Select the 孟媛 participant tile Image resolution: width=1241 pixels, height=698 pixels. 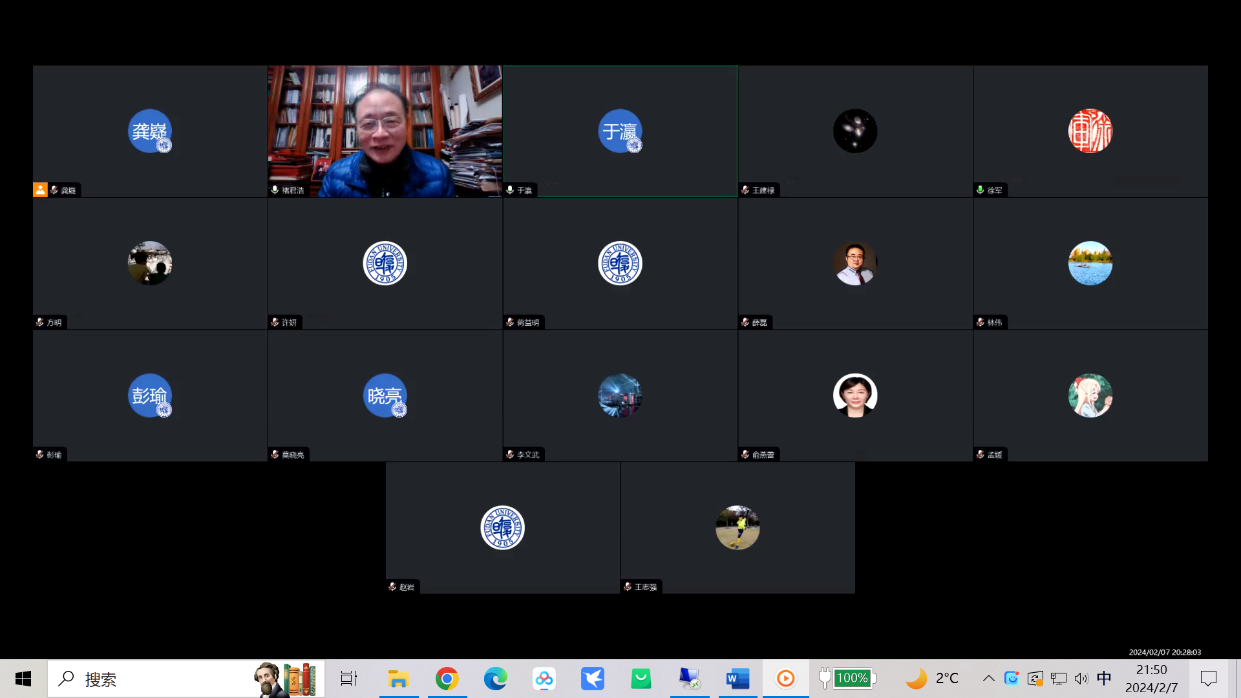(x=1090, y=396)
